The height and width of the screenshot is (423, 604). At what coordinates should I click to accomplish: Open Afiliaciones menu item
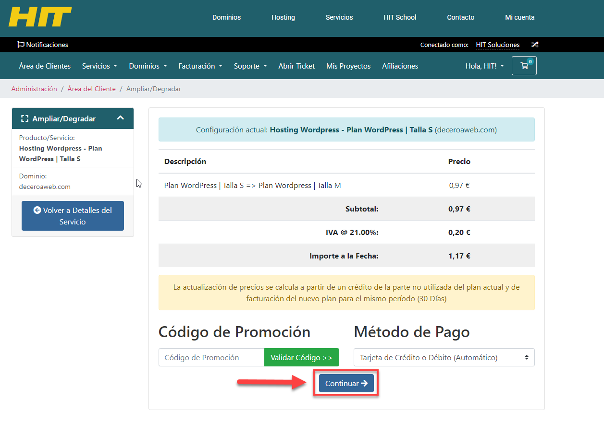pos(400,66)
